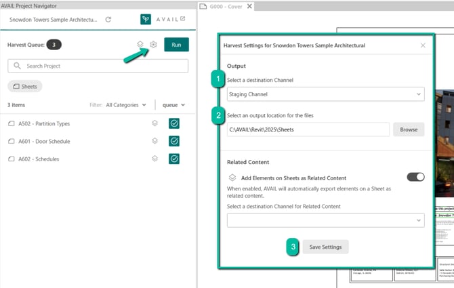Click the green AVAIL leaf logo icon

click(x=146, y=20)
